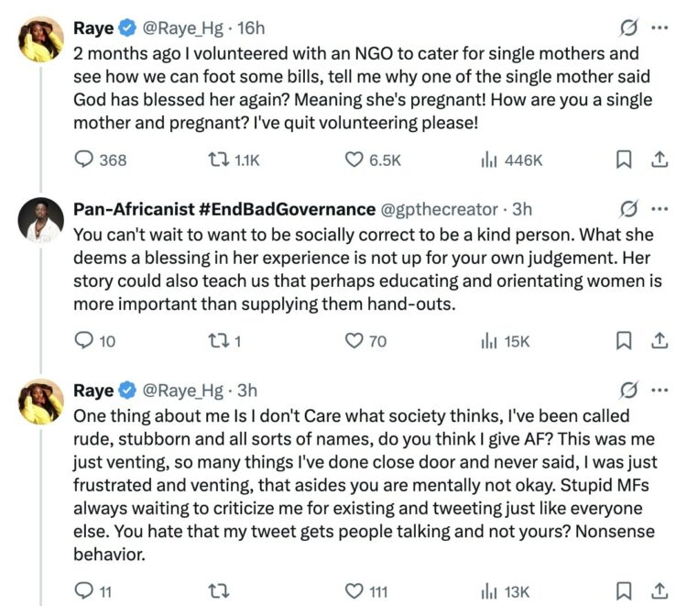The width and height of the screenshot is (687, 606).
Task: Click Raye's avatar on the first tweet
Action: point(40,39)
